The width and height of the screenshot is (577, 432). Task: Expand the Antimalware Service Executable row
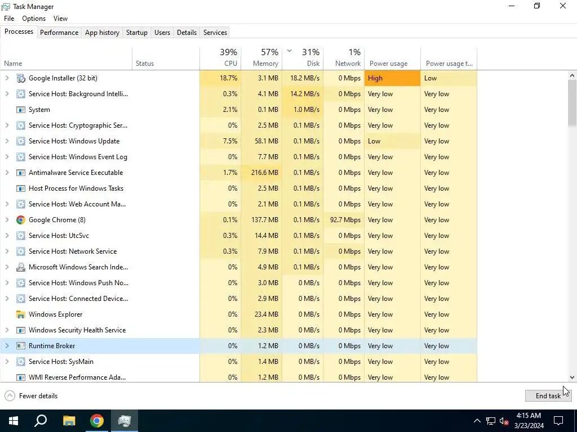click(7, 173)
